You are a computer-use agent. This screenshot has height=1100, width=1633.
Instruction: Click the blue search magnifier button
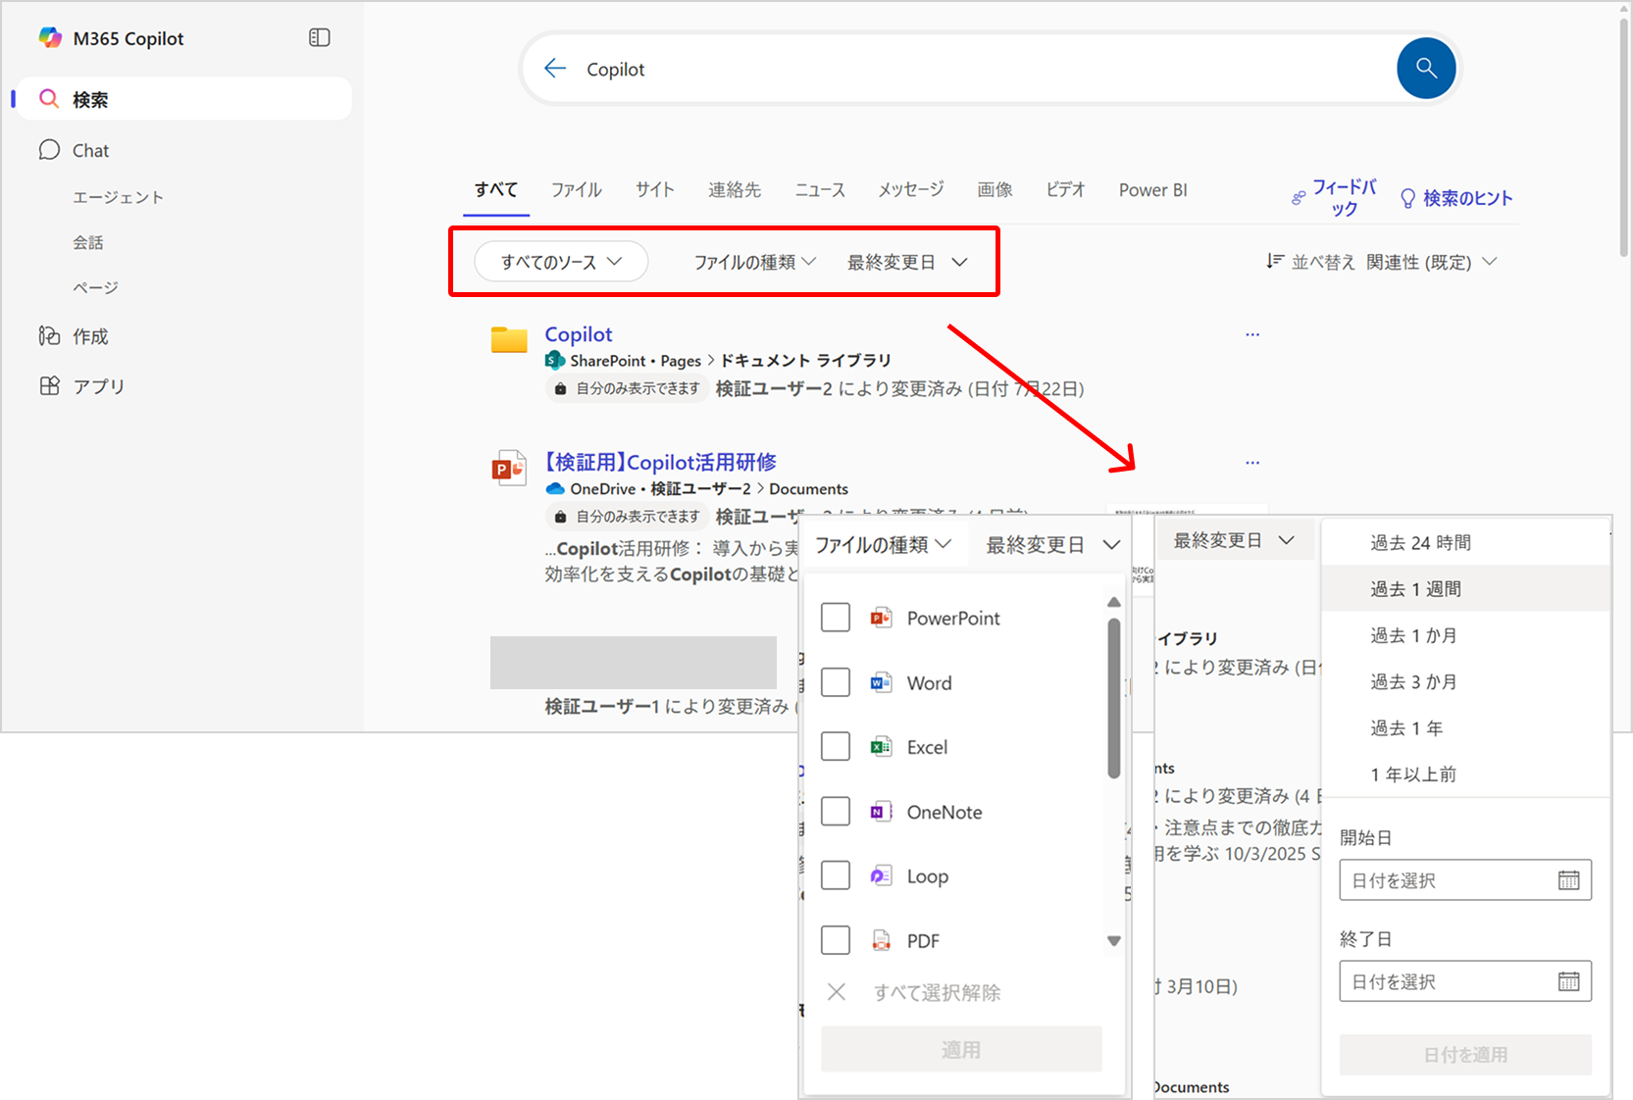click(1425, 69)
